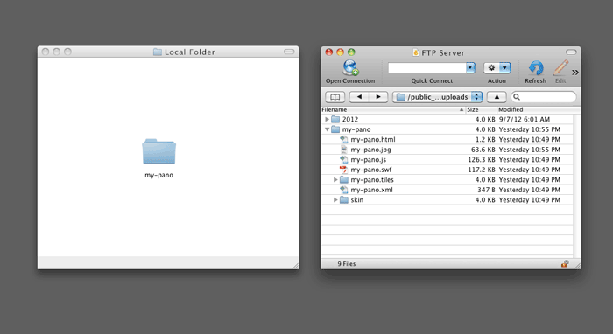The image size is (613, 334).
Task: Expand the 2012 folder triangle
Action: tap(327, 120)
